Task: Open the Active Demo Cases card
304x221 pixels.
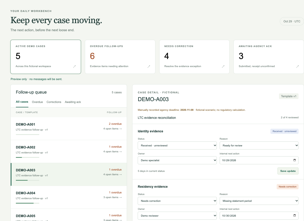Action: [x=46, y=57]
